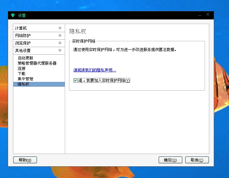Close the 设置 dialog window
The width and height of the screenshot is (229, 178).
pos(208,14)
